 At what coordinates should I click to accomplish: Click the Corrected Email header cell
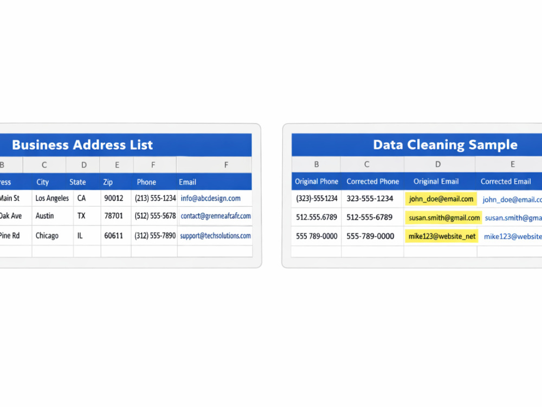click(505, 181)
